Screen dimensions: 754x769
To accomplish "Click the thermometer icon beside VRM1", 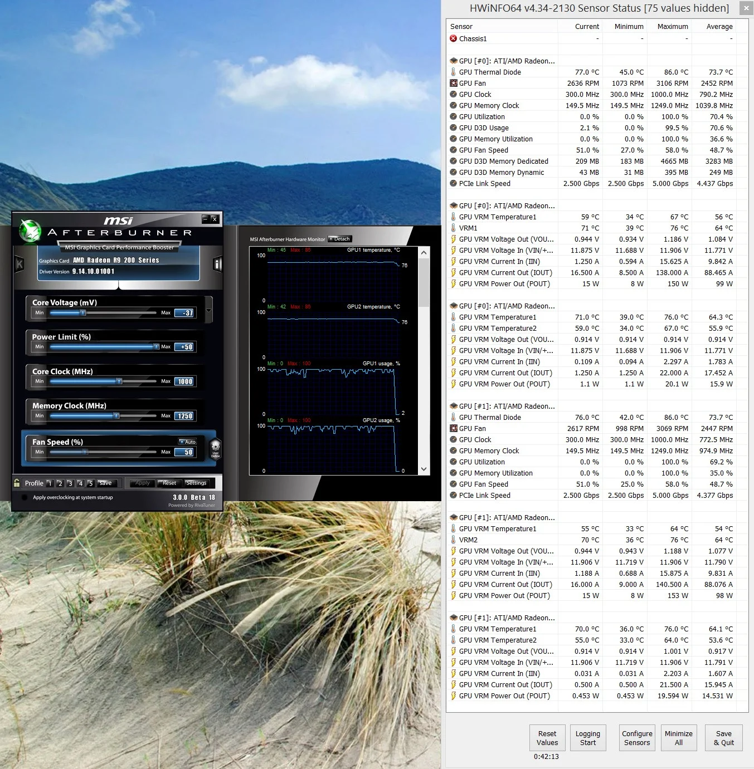I will click(454, 228).
